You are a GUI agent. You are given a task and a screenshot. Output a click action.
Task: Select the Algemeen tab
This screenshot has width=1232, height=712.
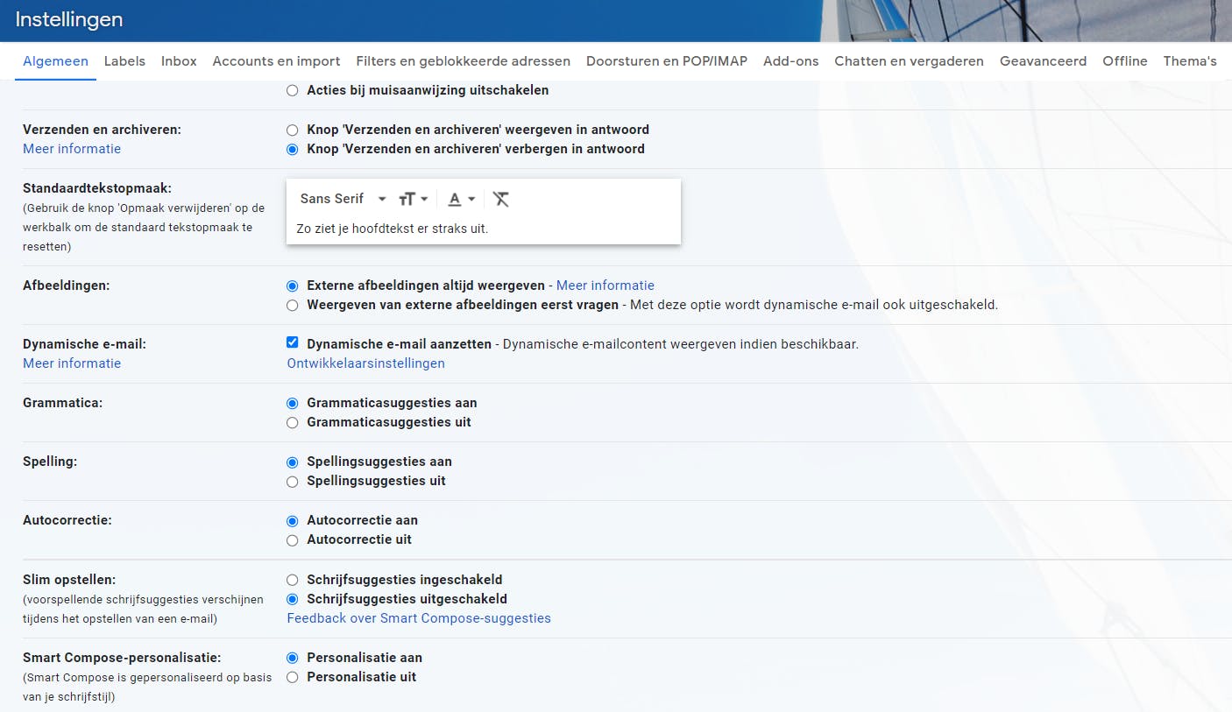55,61
